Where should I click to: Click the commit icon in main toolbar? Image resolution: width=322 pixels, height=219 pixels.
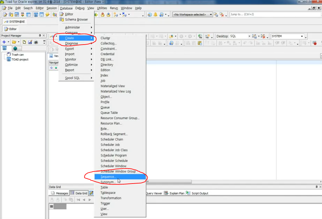click(102, 15)
